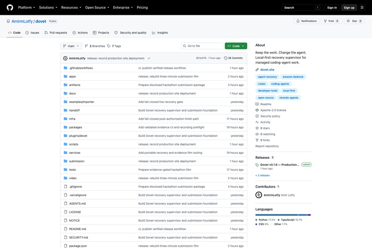
Task: Click the amazon-bedrock topic tag
Action: point(293,77)
